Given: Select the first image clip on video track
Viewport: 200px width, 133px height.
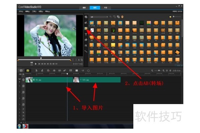Looking at the screenshot, I should (49, 80).
